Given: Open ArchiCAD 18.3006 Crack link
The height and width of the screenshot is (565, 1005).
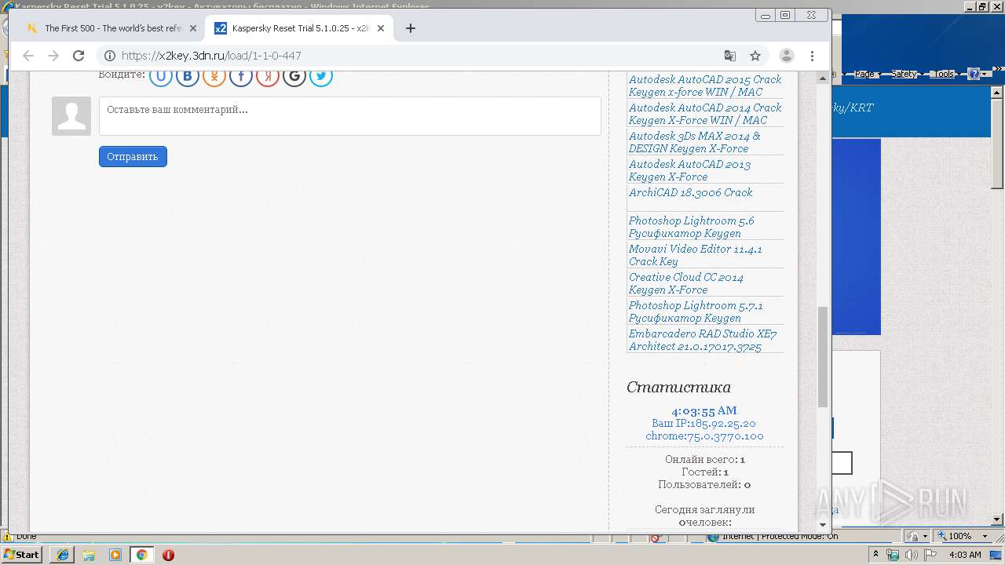Looking at the screenshot, I should tap(690, 192).
